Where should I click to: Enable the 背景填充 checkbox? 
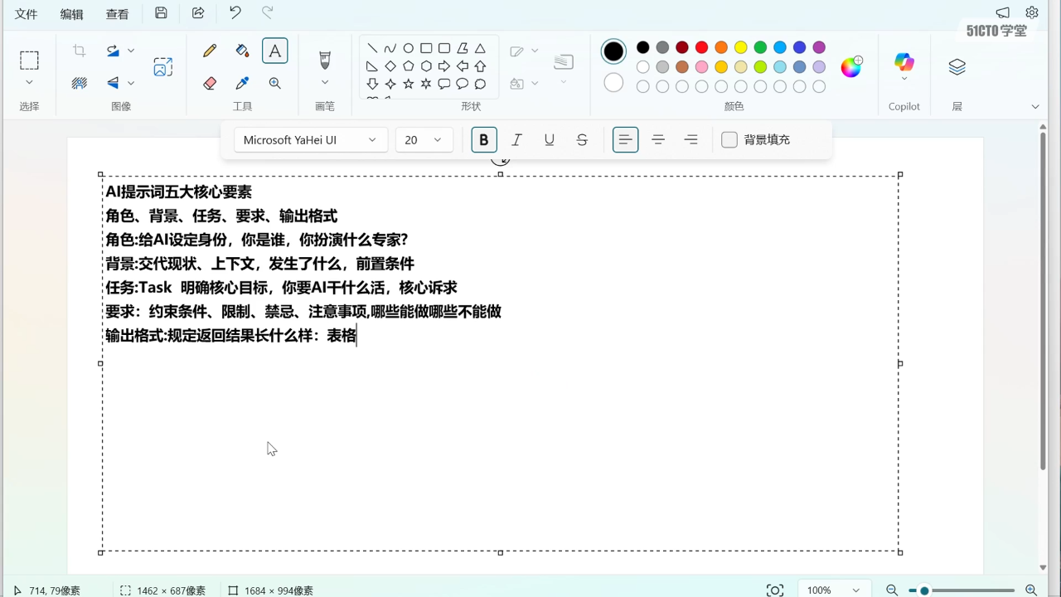coord(729,140)
